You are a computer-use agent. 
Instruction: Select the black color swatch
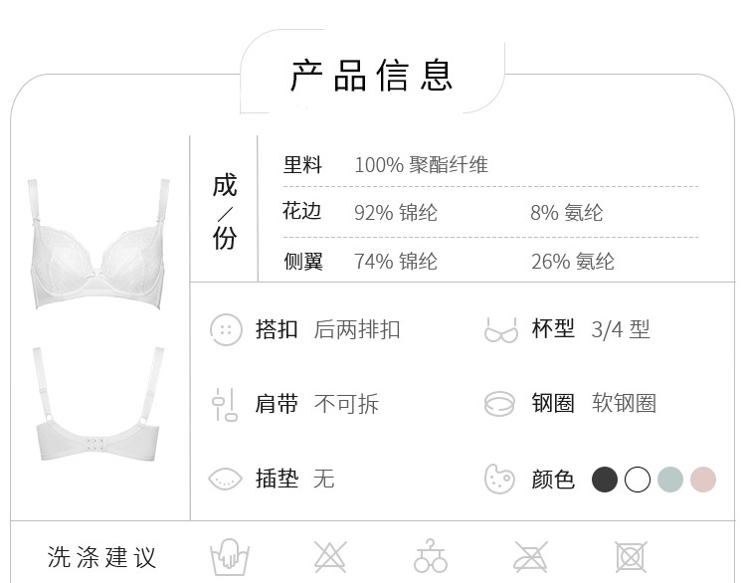coord(605,480)
